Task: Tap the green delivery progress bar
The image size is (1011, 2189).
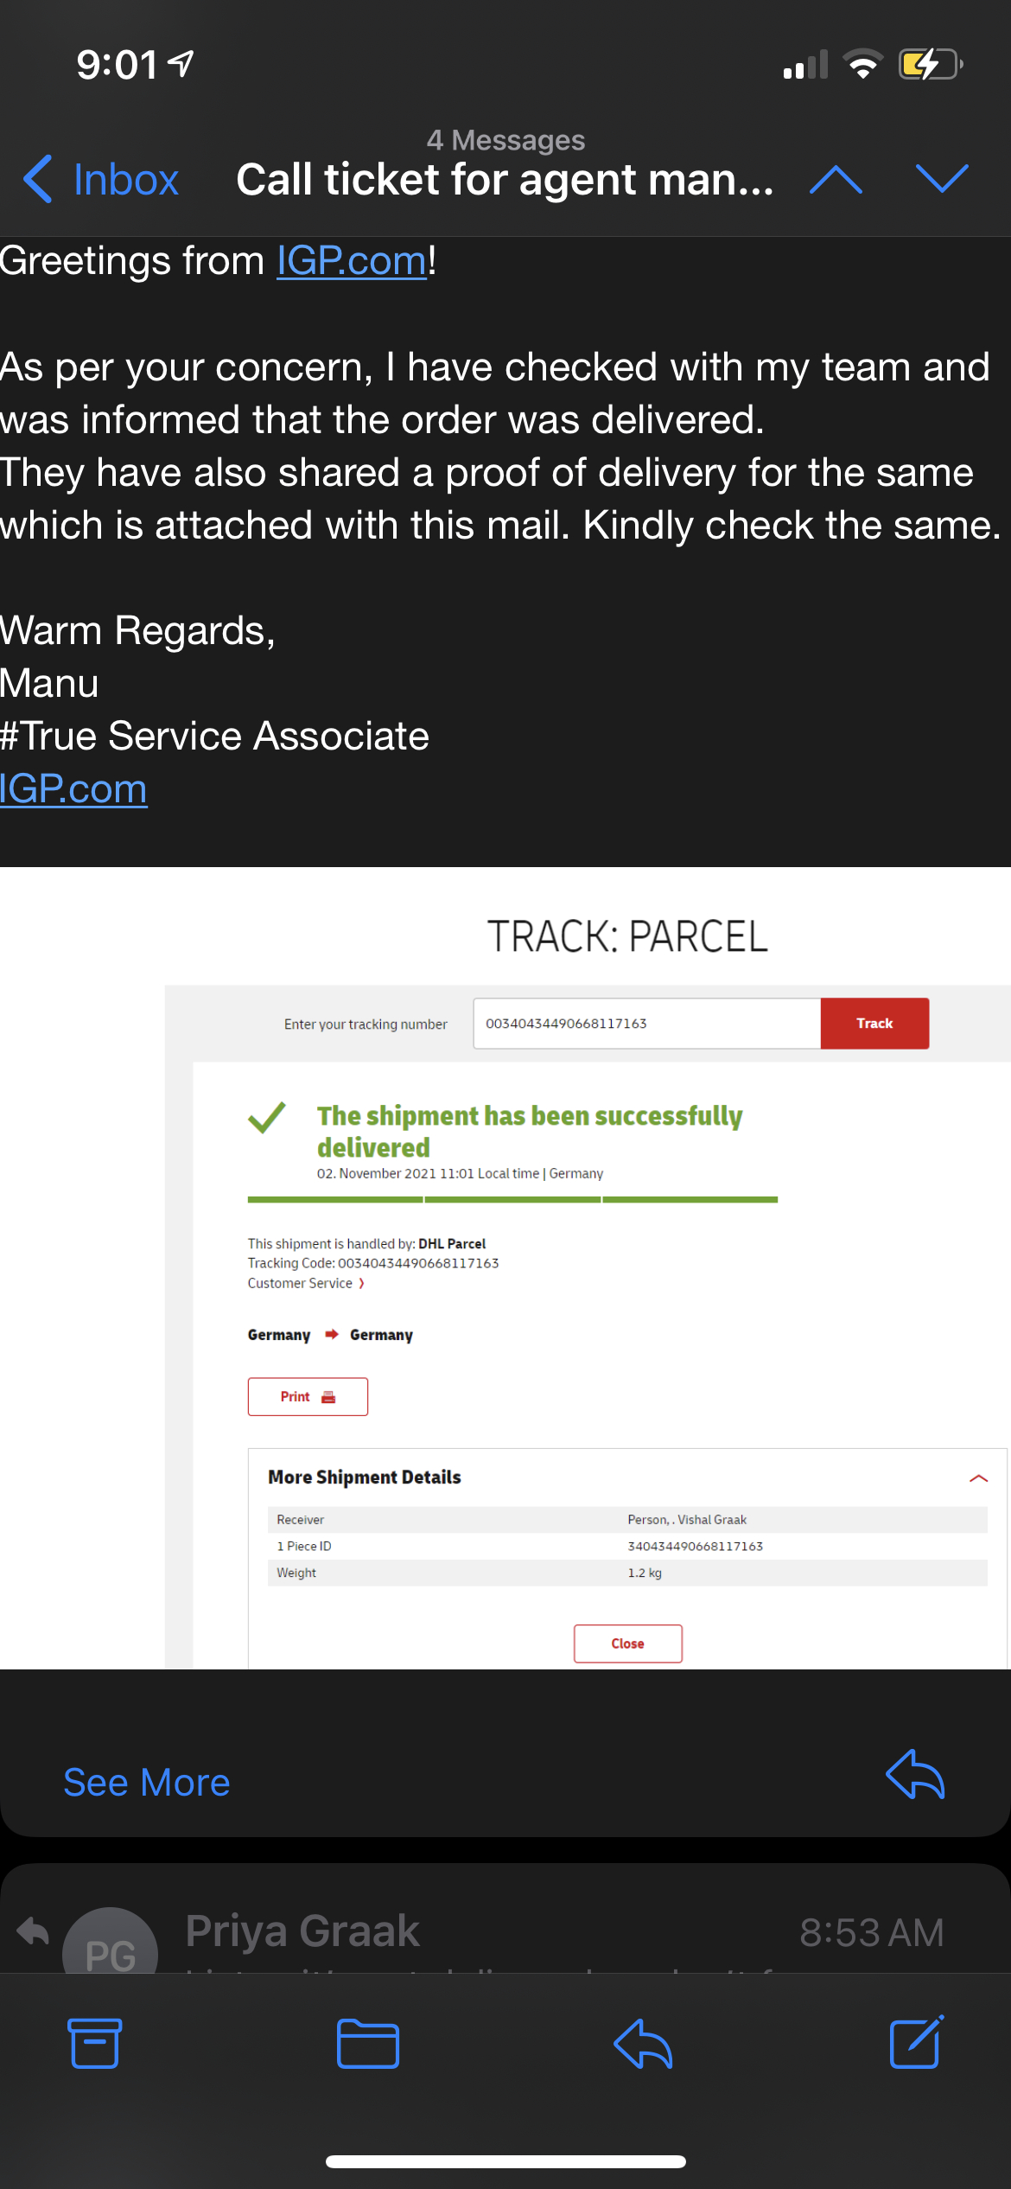Action: 512,1200
